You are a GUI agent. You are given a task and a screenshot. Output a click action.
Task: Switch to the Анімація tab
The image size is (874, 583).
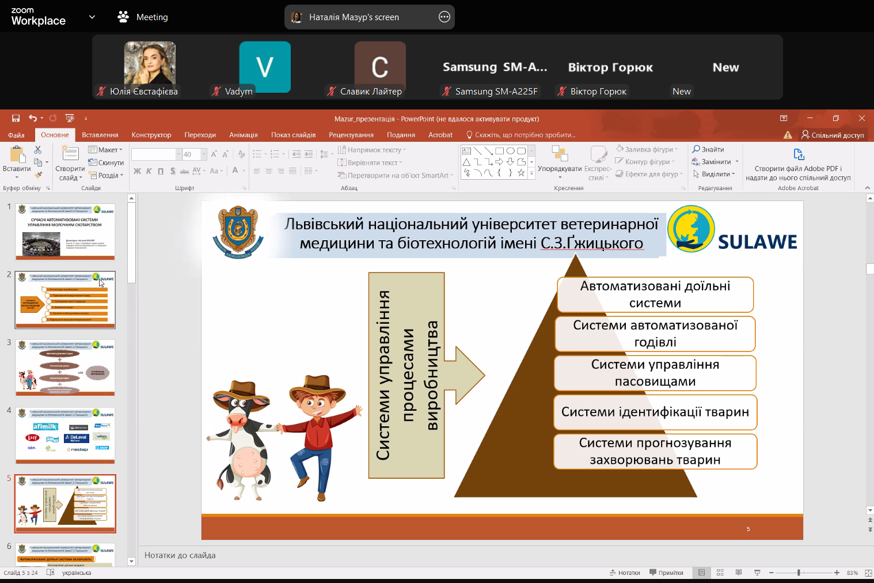(243, 135)
